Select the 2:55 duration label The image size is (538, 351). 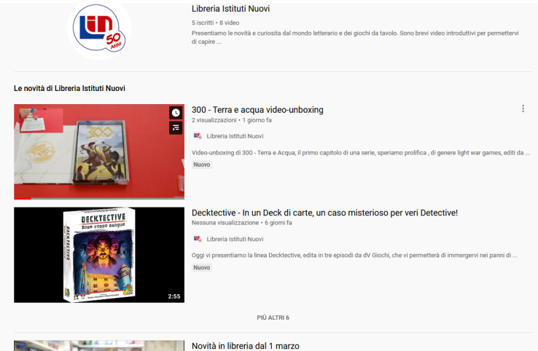point(174,296)
